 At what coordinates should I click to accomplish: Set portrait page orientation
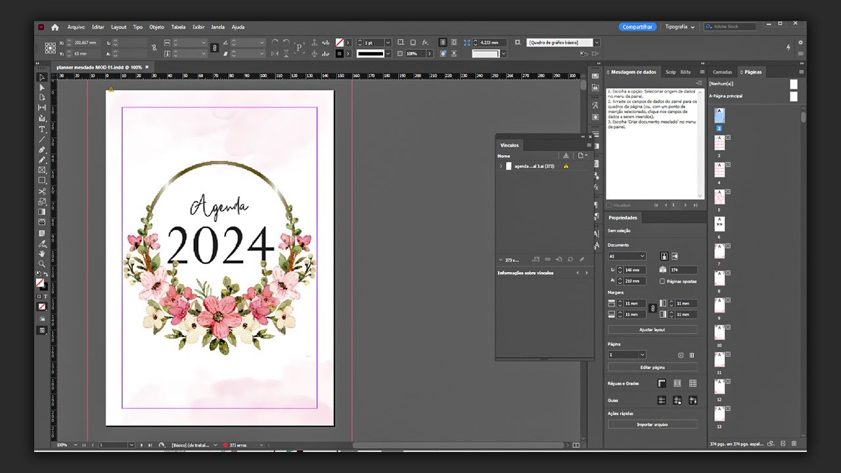click(664, 256)
